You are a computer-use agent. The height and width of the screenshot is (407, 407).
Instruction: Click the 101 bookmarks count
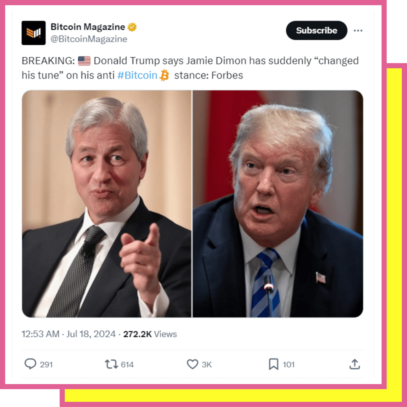coord(289,364)
